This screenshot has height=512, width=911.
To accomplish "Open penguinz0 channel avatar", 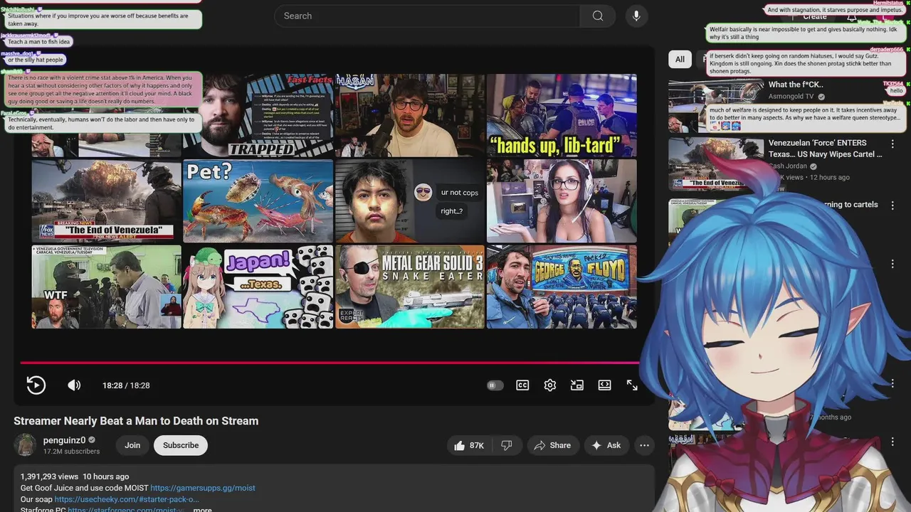I will pyautogui.click(x=25, y=445).
